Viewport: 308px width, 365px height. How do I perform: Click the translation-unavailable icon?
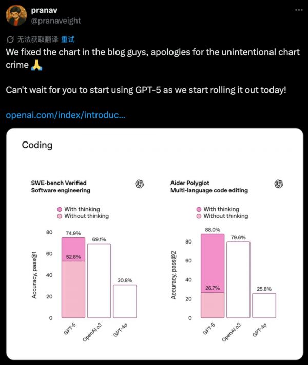tap(10, 39)
